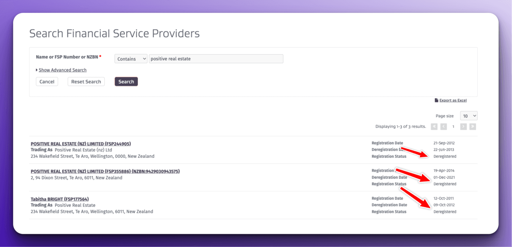512x247 pixels.
Task: Click the previous page arrow
Action: pyautogui.click(x=444, y=126)
